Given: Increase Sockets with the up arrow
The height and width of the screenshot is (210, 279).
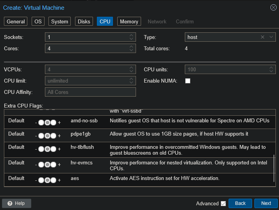Looking at the screenshot, I should tap(131, 35).
